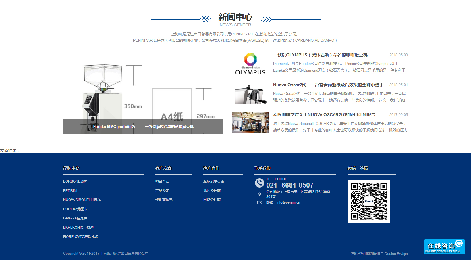The width and height of the screenshot is (471, 260).
Task: Click the 友情链接 label
Action: 9,150
